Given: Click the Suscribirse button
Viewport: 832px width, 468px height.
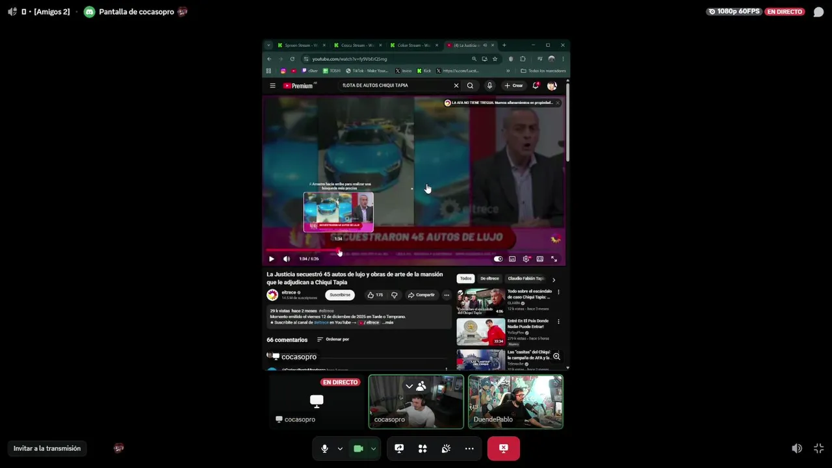Looking at the screenshot, I should (x=339, y=295).
